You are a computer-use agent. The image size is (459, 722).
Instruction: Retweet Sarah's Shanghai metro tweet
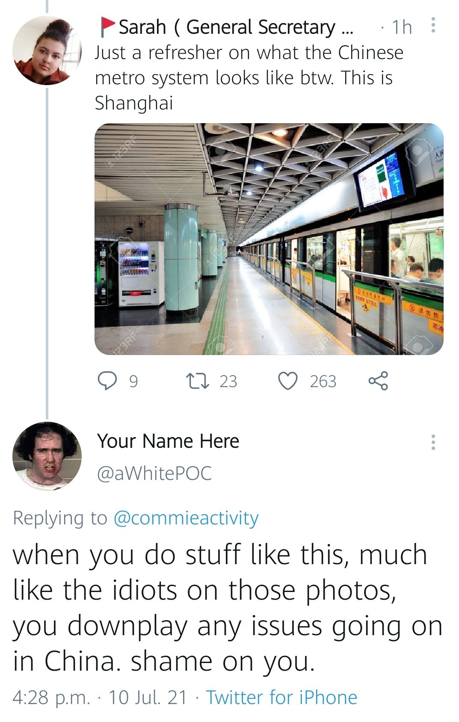coord(197,381)
